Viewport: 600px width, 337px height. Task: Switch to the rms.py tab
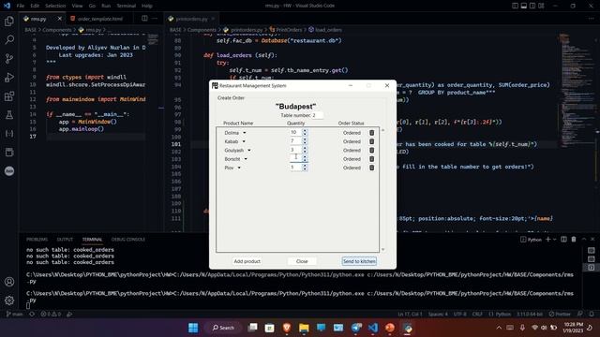point(38,19)
